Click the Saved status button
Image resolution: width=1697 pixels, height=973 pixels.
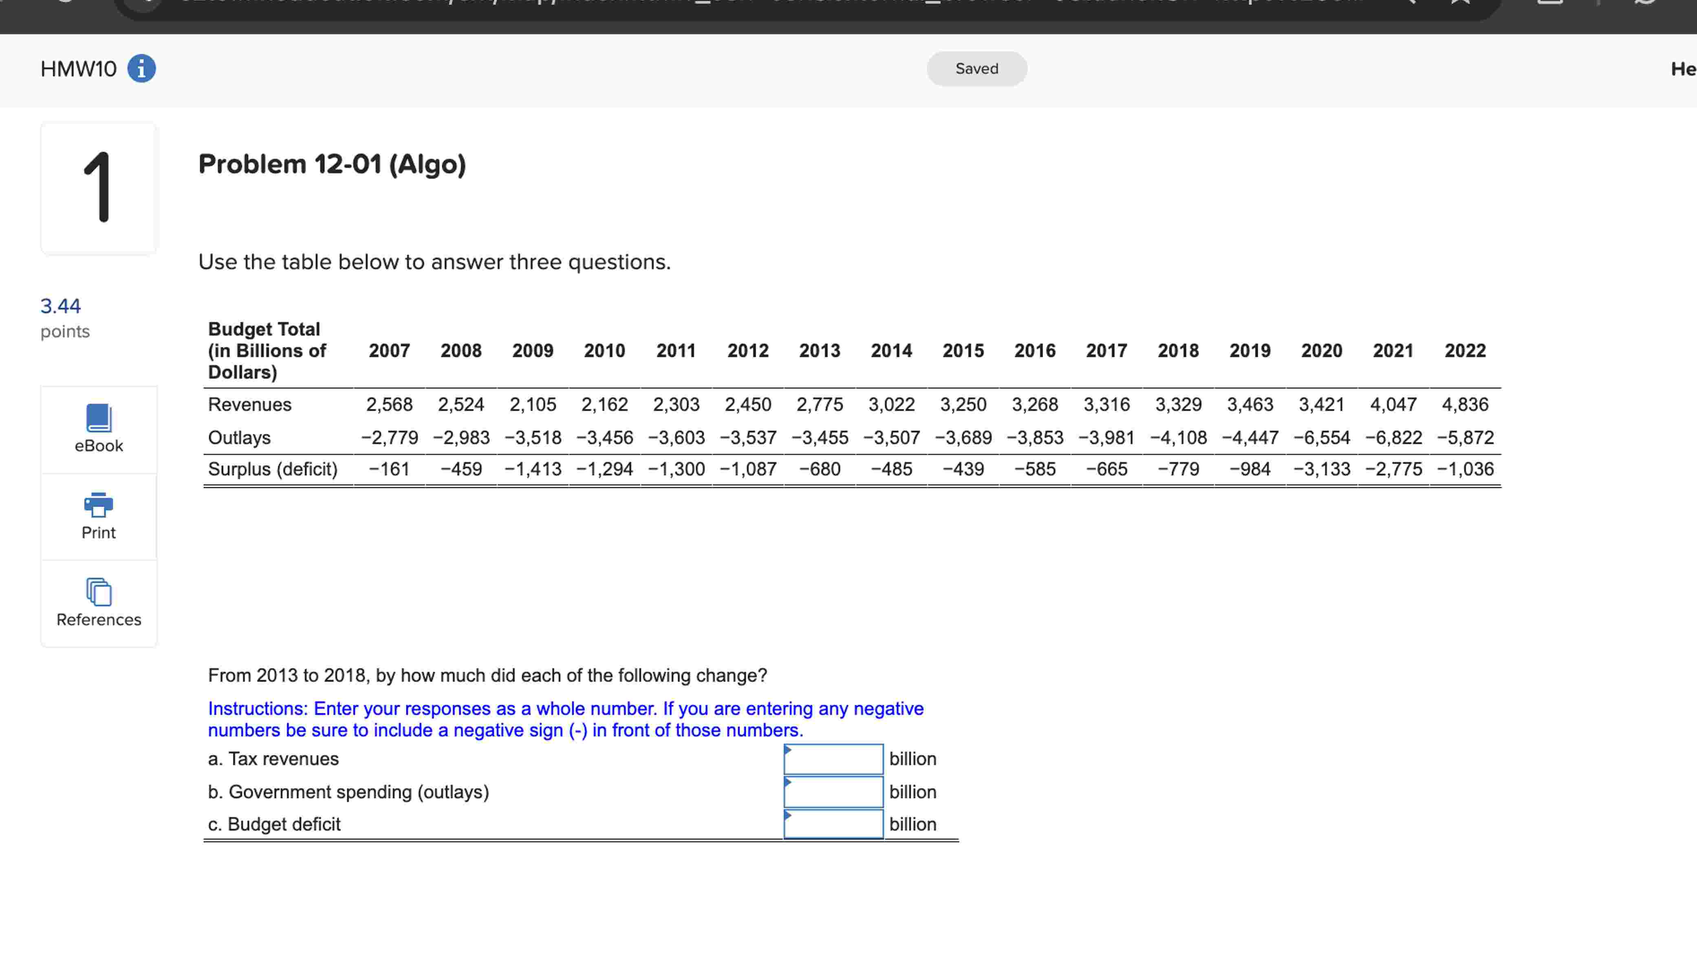(977, 68)
